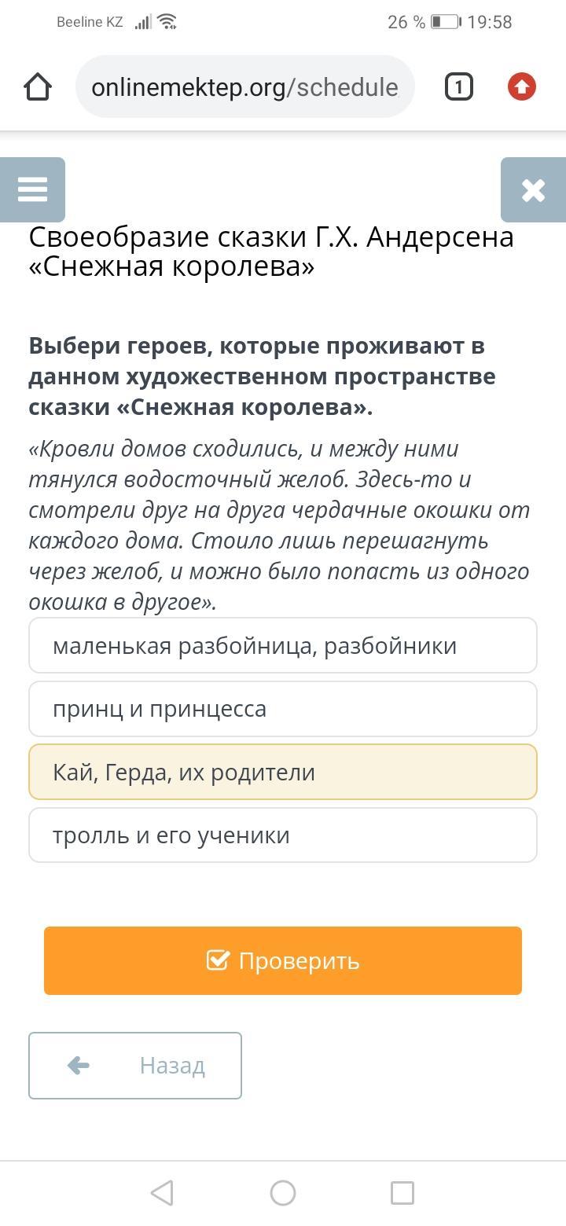Tap the onlinemektep.org address bar
Viewport: 566px width, 1226px height.
(x=244, y=87)
